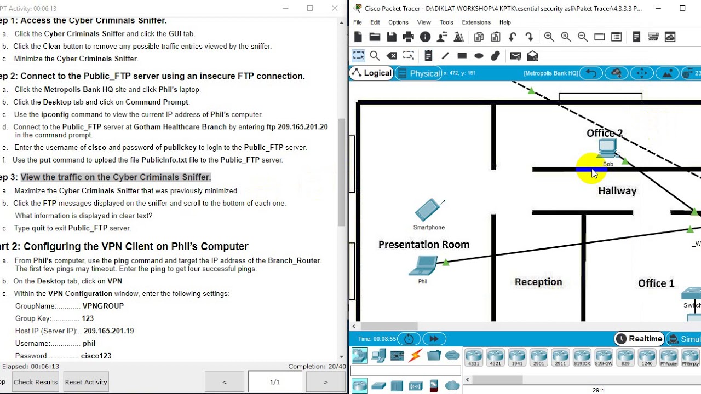Switch to Logical workspace view

pos(371,73)
